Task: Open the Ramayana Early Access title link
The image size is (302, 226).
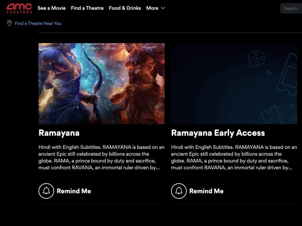Action: [218, 133]
